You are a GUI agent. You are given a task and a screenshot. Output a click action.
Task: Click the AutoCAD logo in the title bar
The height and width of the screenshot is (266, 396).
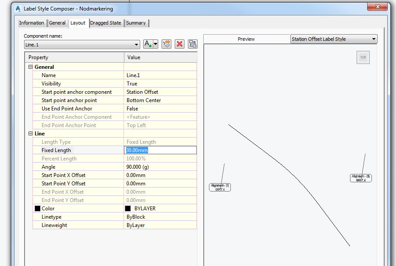[x=18, y=7]
